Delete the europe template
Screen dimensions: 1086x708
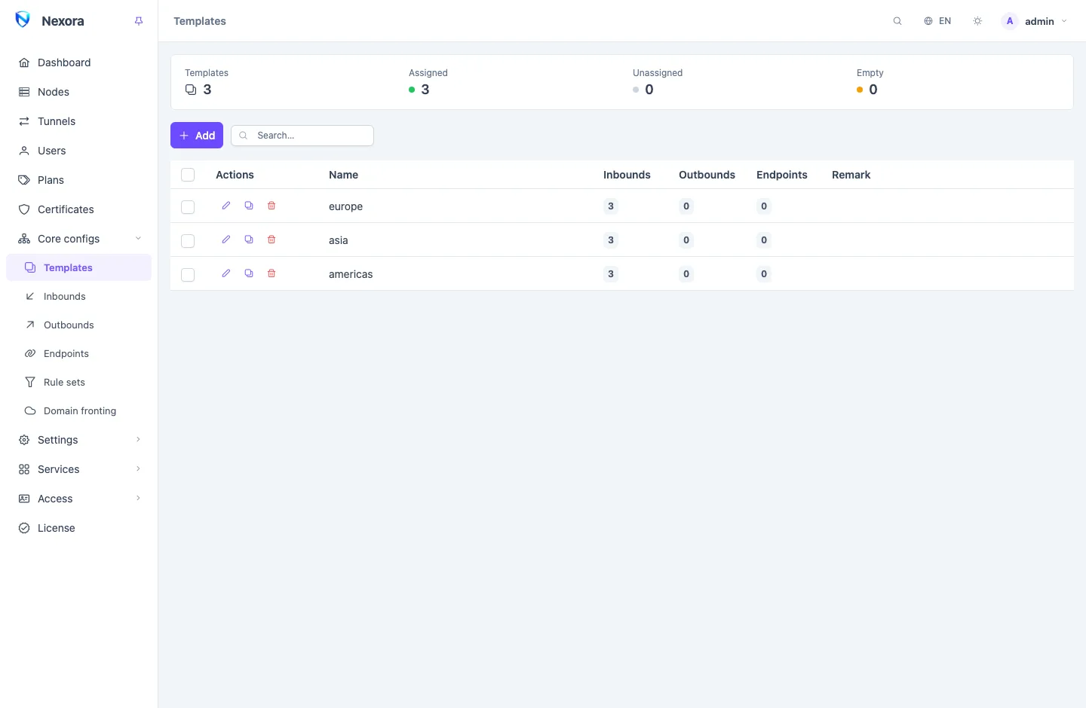pyautogui.click(x=271, y=206)
